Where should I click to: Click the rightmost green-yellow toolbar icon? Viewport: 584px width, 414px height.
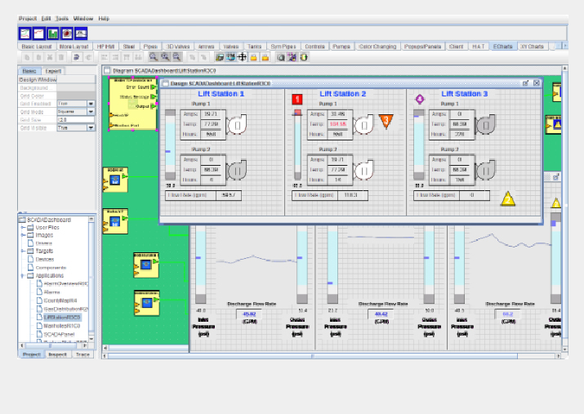(x=304, y=57)
